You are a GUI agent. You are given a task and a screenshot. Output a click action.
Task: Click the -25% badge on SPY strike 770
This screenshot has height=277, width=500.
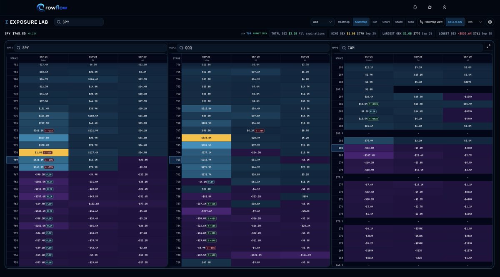(48, 153)
